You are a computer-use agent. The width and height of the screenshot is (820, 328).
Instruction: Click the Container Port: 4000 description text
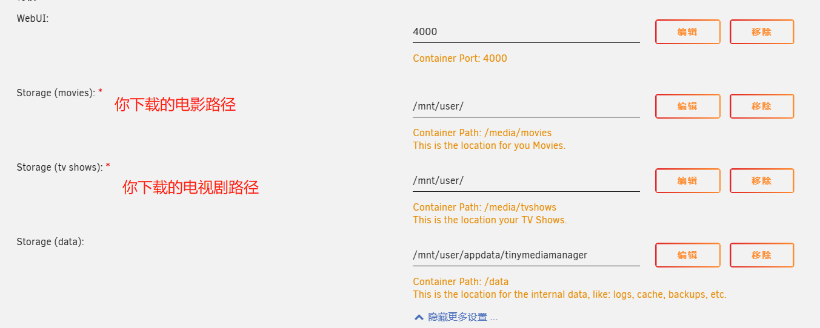[x=459, y=59]
